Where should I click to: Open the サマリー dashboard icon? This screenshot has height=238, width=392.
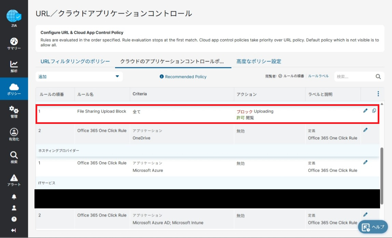tap(14, 42)
